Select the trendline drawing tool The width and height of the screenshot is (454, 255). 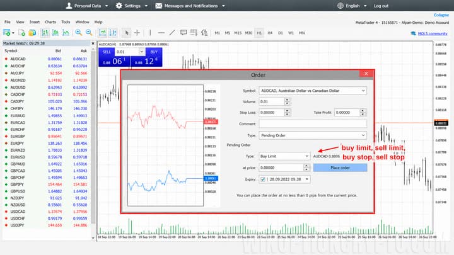pos(172,33)
